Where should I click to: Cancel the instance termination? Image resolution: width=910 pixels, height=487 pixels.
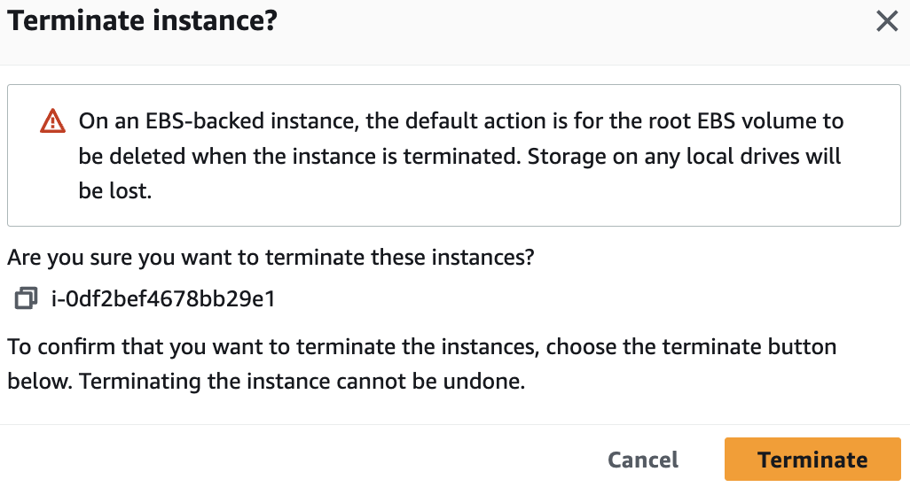tap(643, 460)
